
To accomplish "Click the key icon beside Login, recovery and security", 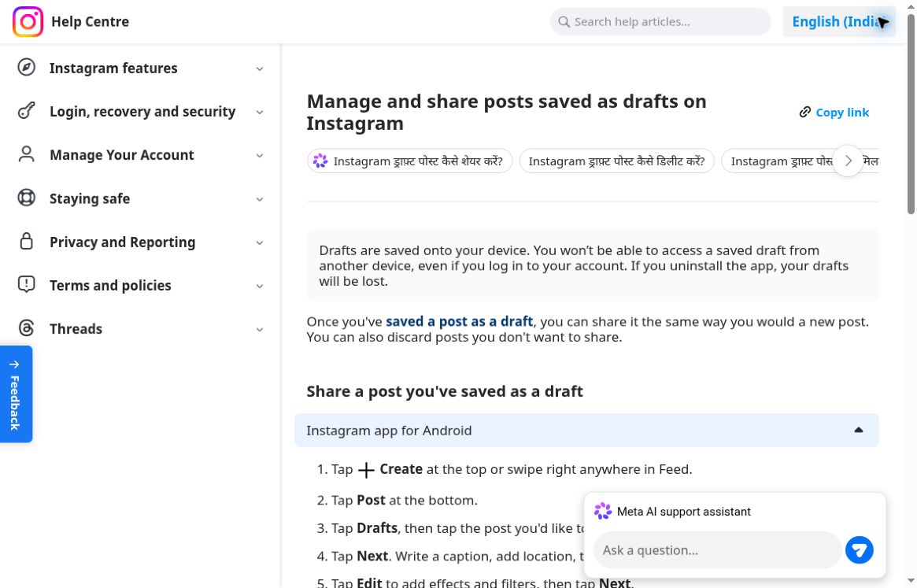I will click(x=26, y=110).
